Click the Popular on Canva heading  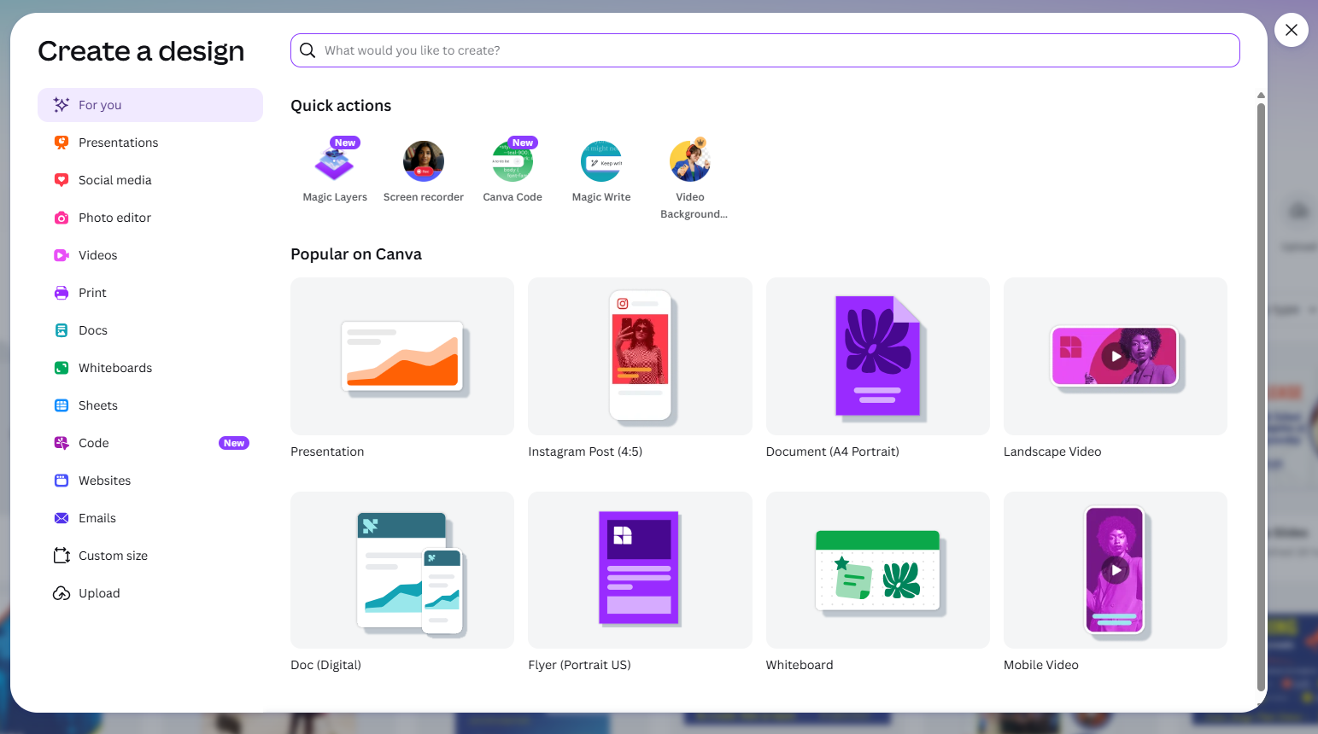tap(356, 254)
